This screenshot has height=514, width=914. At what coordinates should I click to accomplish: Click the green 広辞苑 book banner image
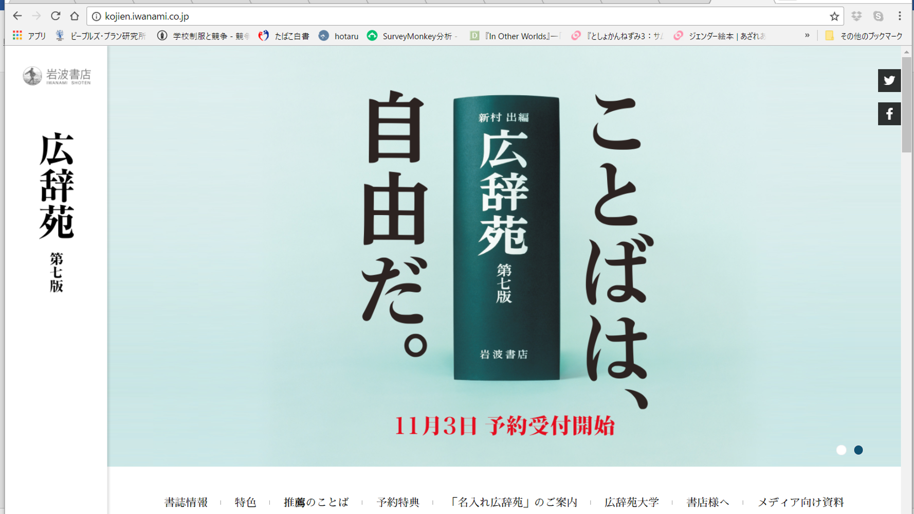(506, 238)
